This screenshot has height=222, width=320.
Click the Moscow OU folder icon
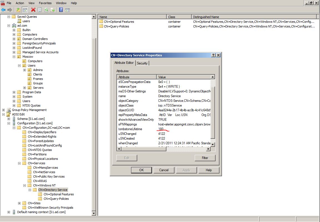[19, 57]
